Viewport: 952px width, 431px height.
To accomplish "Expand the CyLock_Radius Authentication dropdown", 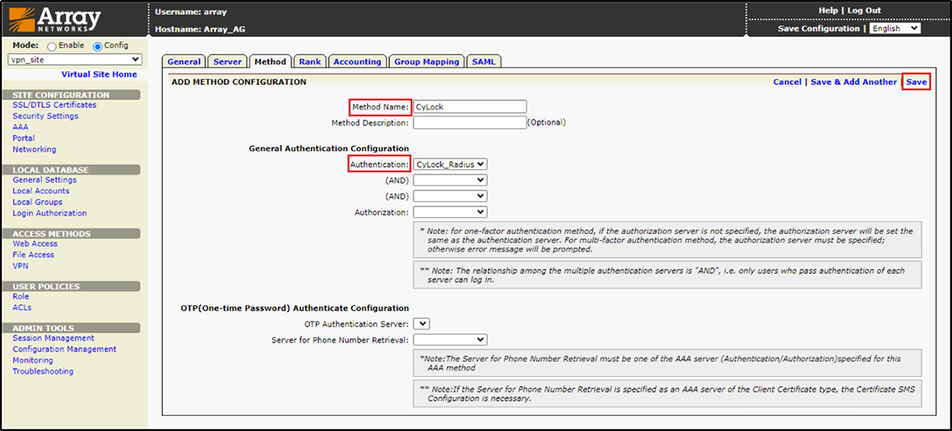I will coord(450,165).
